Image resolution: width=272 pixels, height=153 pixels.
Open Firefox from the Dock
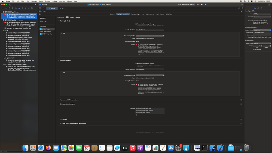[x=48, y=148]
